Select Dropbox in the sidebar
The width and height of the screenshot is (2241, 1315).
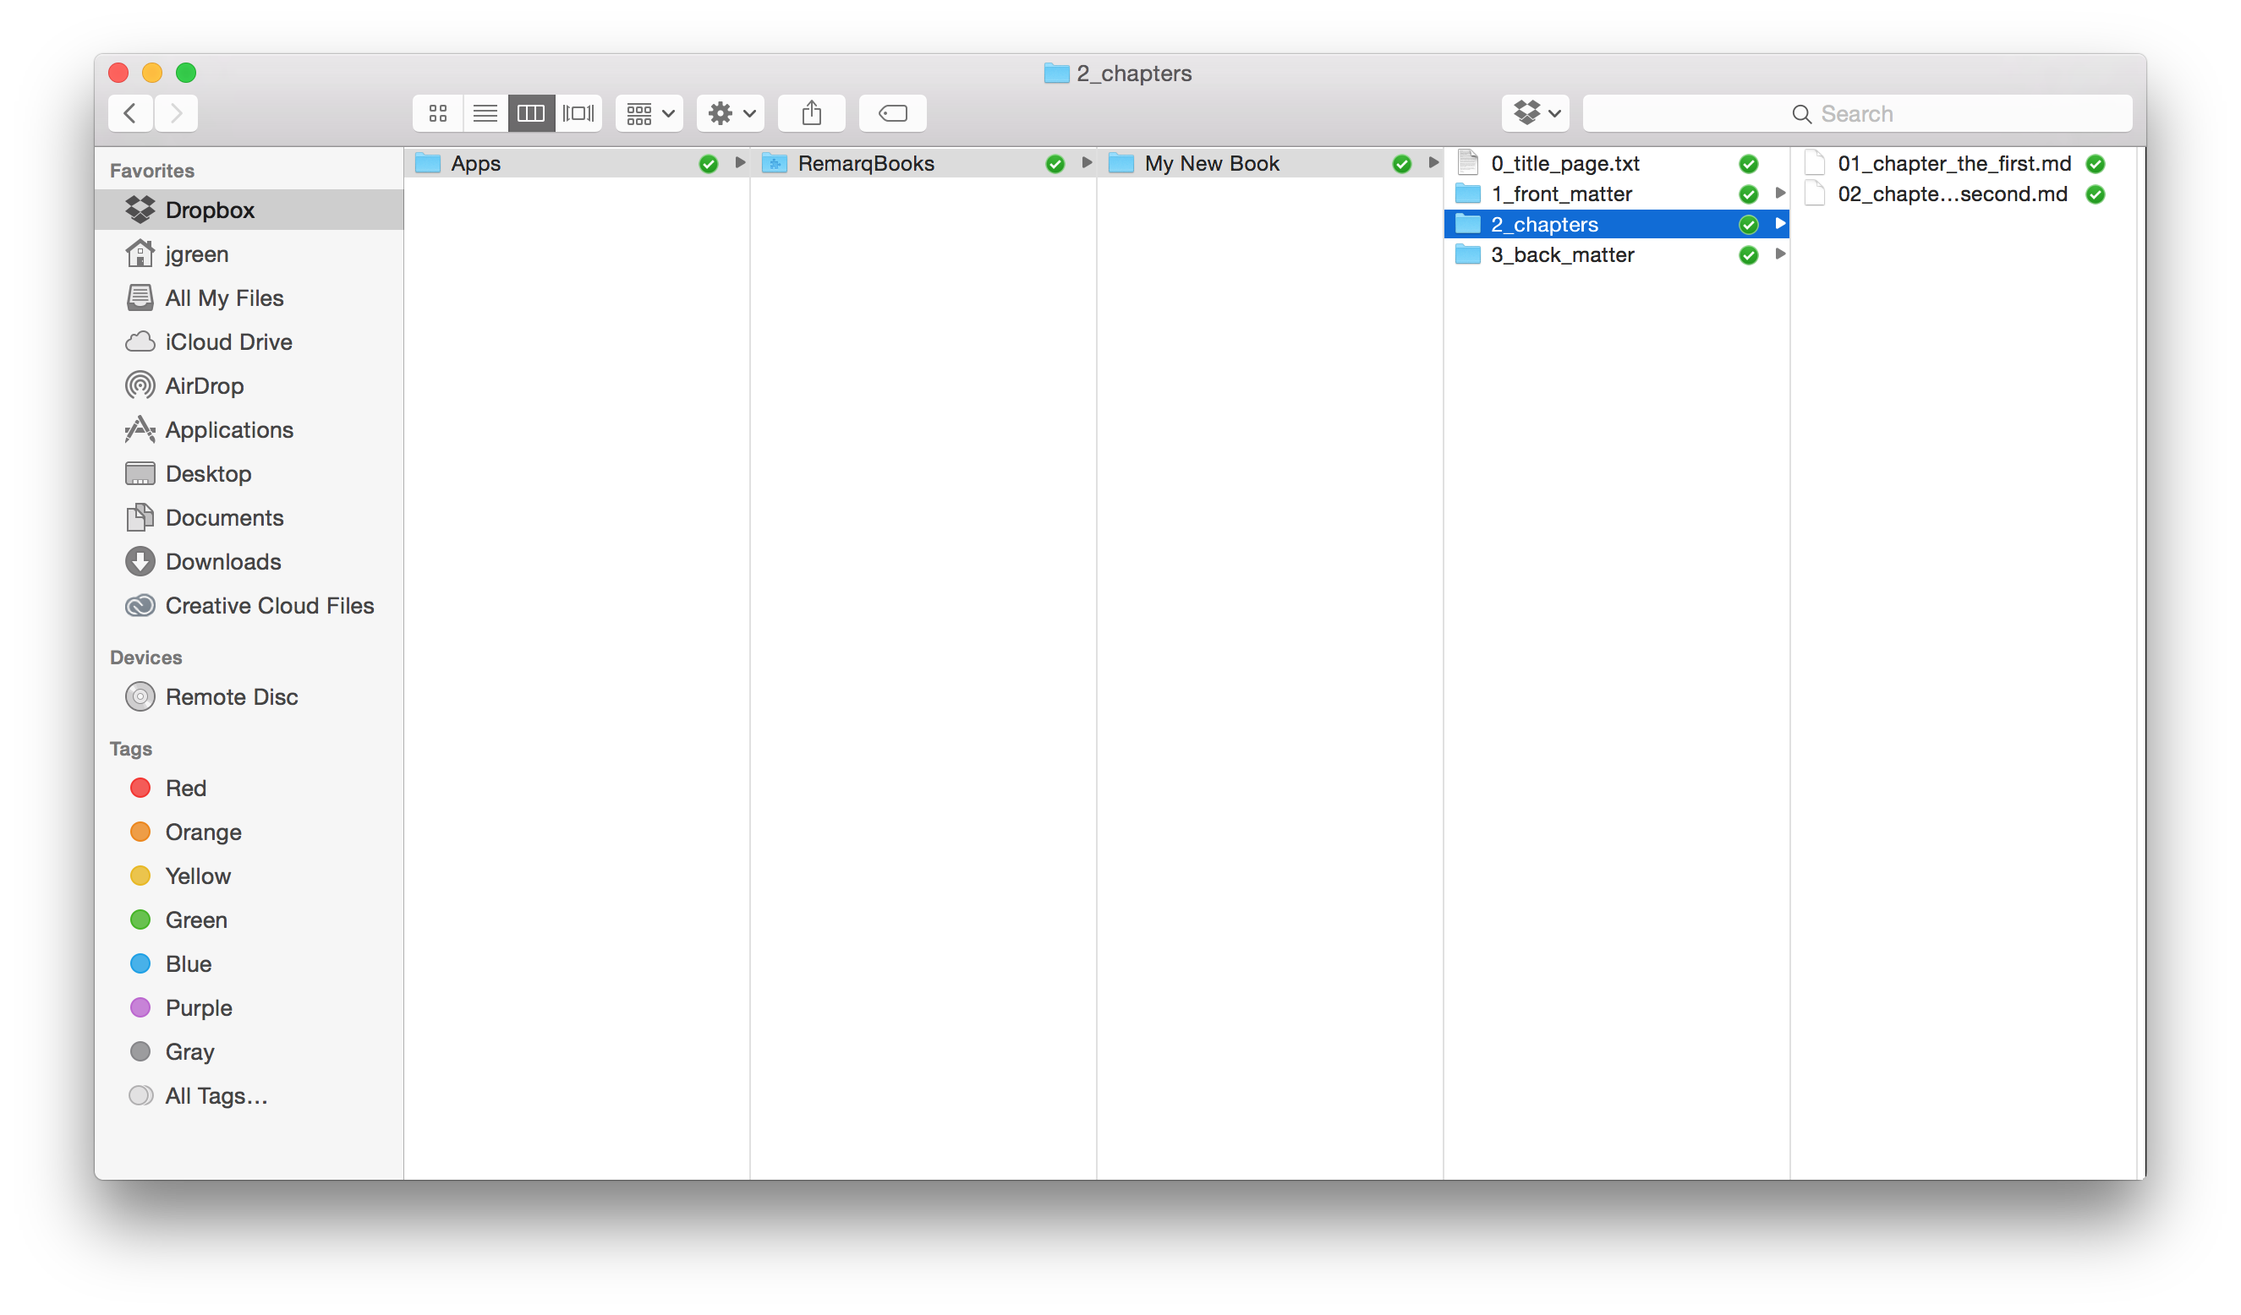249,210
